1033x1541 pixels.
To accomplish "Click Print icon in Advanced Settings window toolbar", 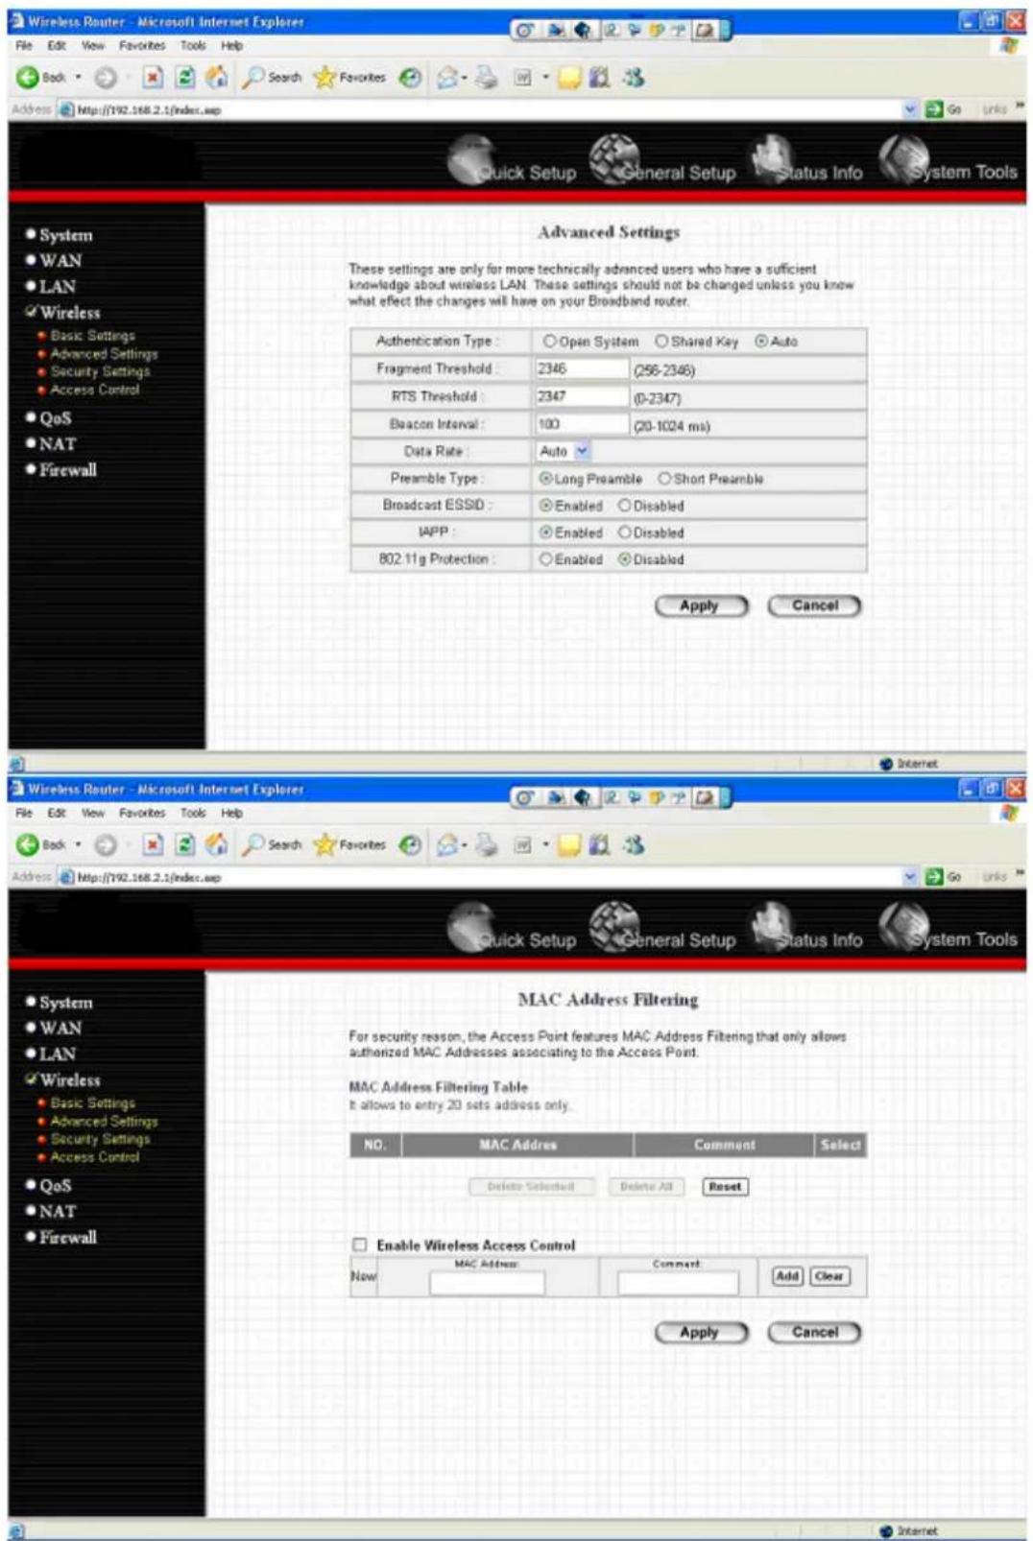I will tap(487, 78).
